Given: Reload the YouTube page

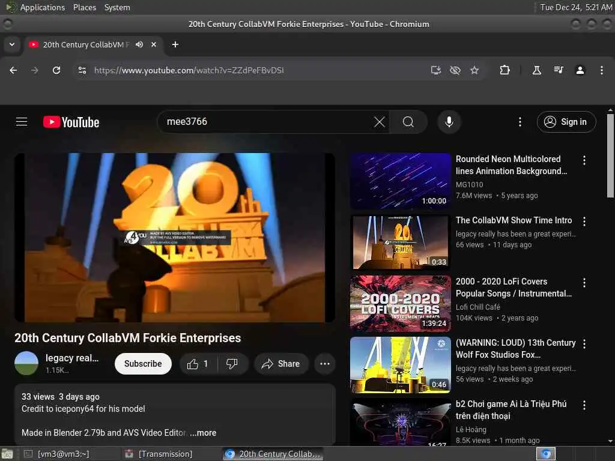Looking at the screenshot, I should tap(56, 70).
